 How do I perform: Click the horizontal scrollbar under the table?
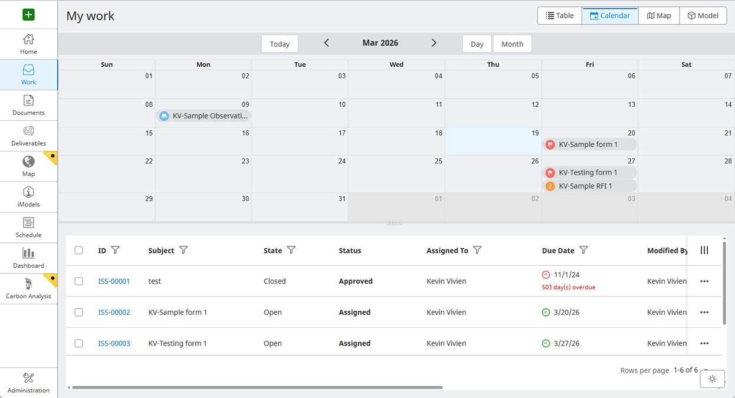tap(257, 387)
